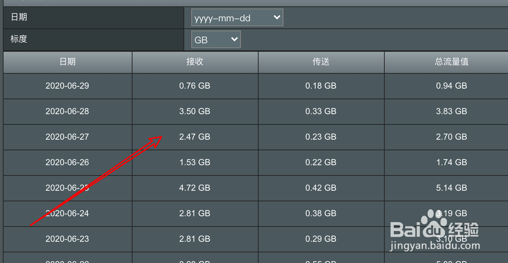Click the 日期 column header
Viewport: 508px width, 263px height.
tap(67, 62)
